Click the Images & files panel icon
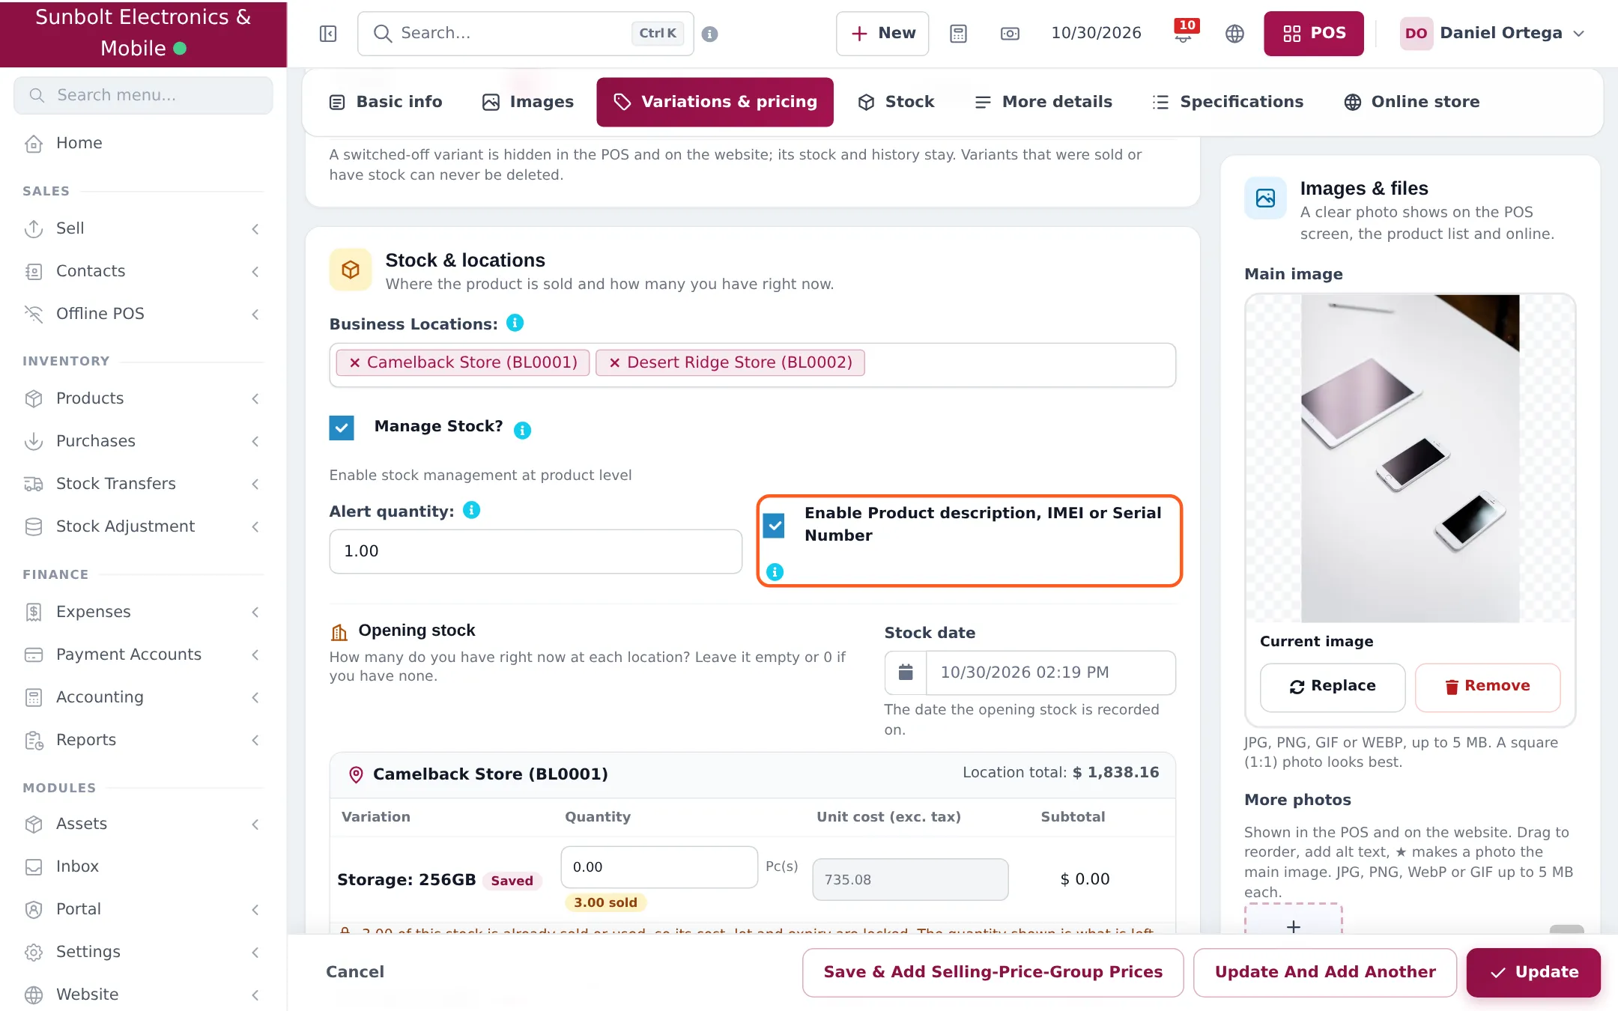Image resolution: width=1618 pixels, height=1011 pixels. 1265,198
